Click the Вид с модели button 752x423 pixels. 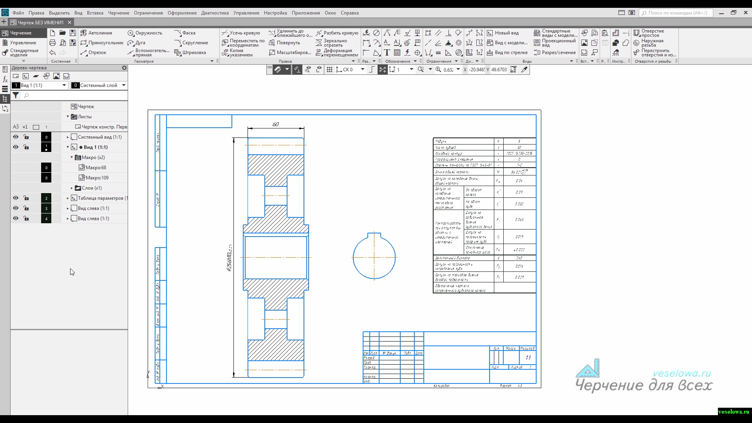tap(507, 43)
